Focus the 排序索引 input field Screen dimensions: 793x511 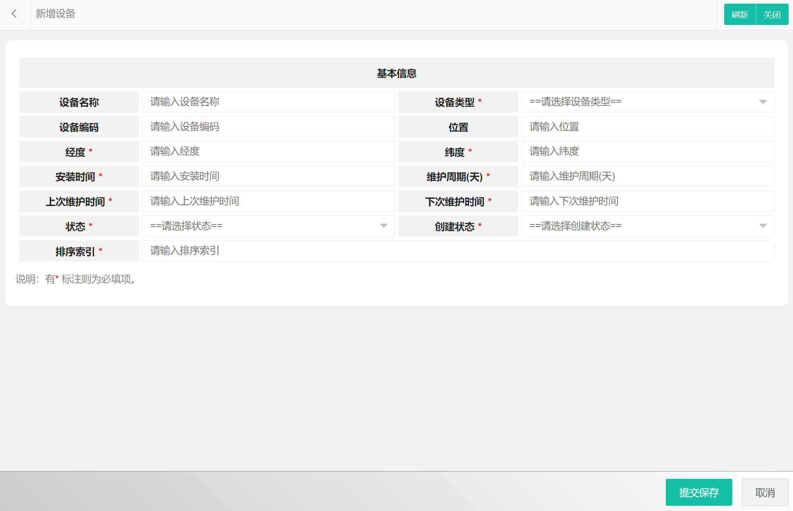pos(458,251)
